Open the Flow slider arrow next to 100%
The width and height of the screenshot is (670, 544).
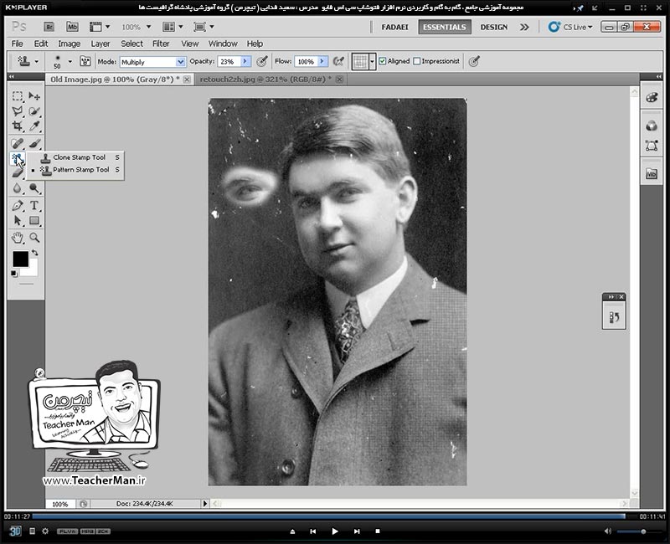[322, 61]
